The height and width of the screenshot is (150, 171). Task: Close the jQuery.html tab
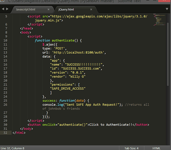(91, 10)
